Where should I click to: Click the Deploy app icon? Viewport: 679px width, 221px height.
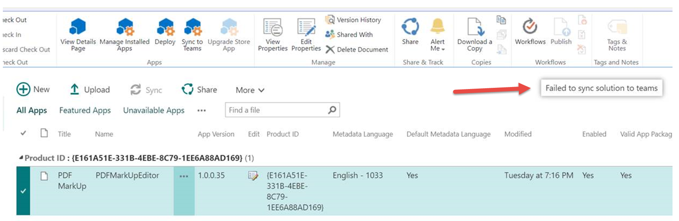[x=165, y=28]
